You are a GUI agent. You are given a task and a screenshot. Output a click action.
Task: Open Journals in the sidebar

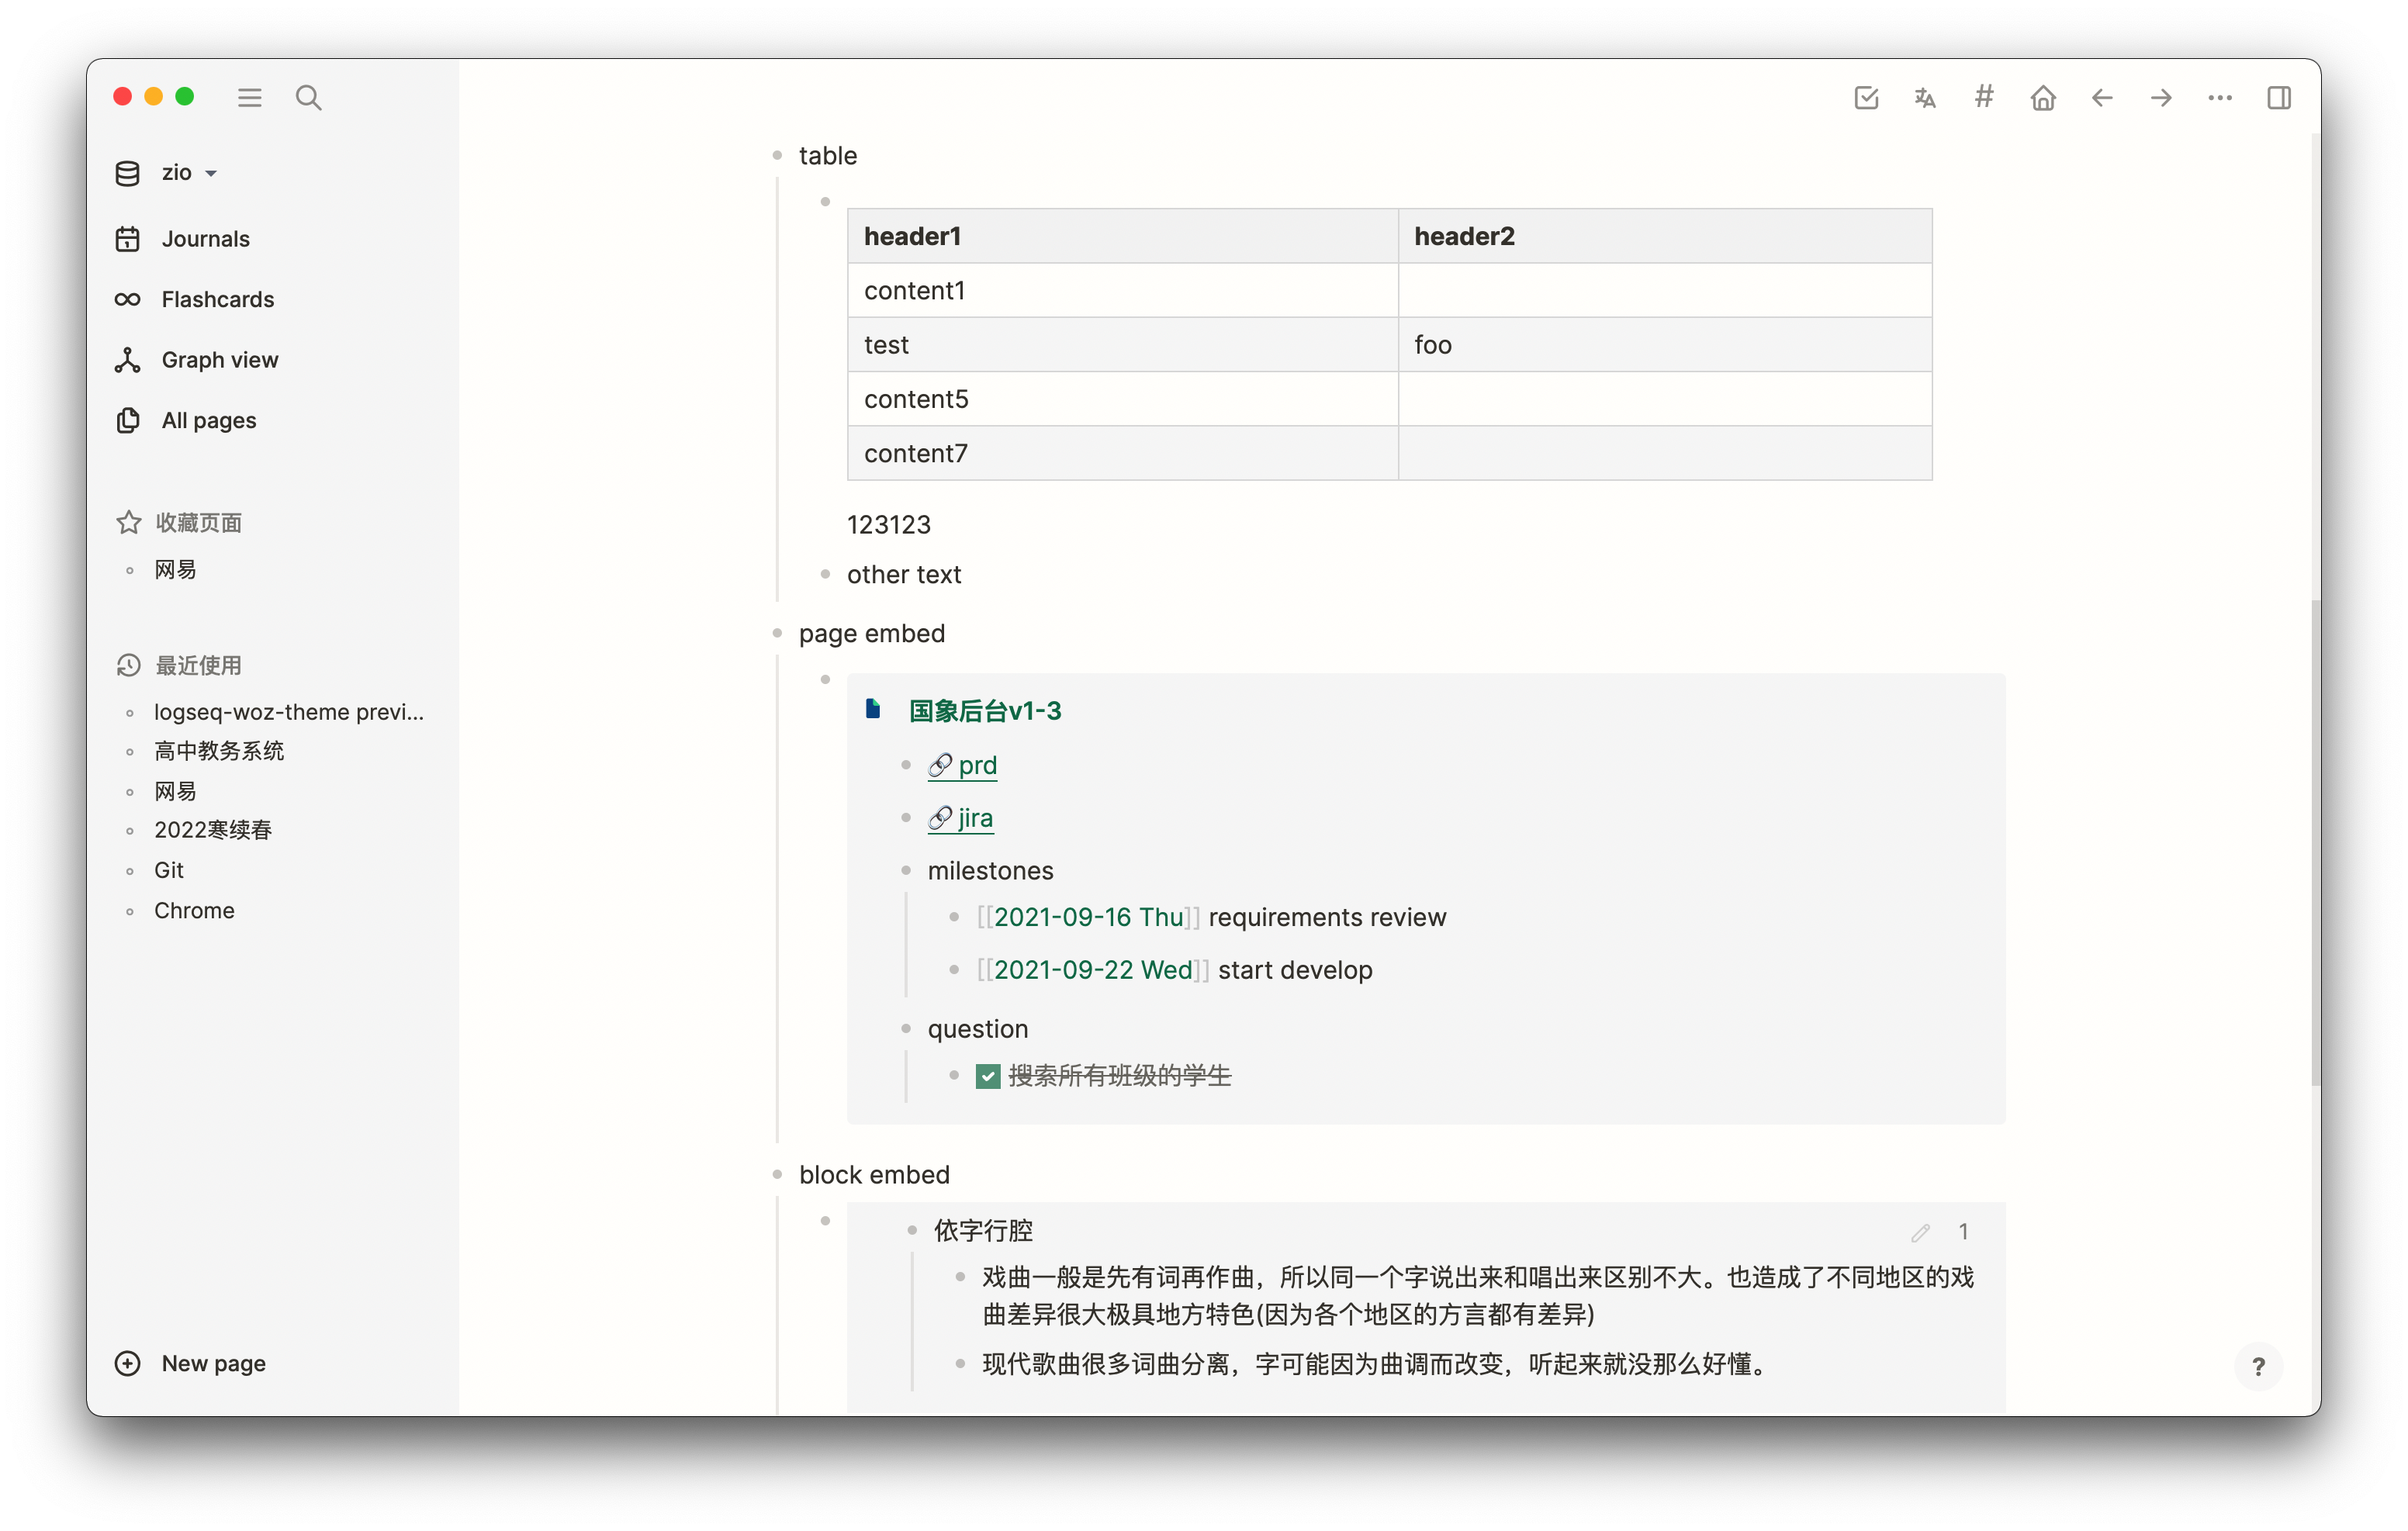(x=205, y=239)
